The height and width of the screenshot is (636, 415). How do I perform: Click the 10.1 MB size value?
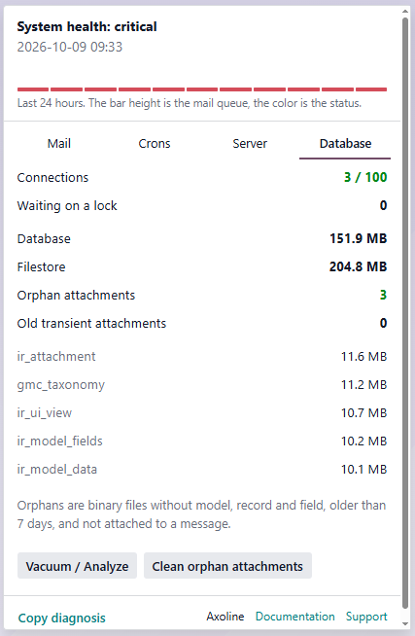click(363, 470)
